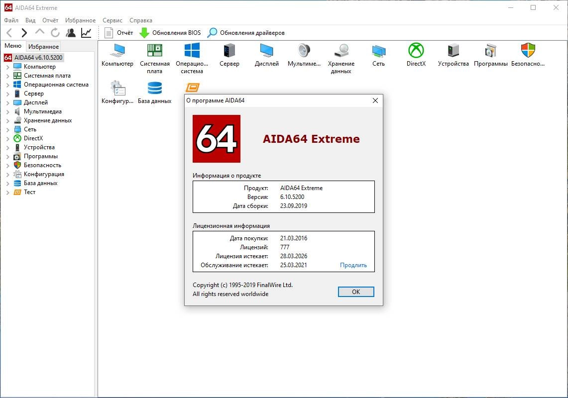Click the AIDA64 logo in the dialog

click(216, 139)
